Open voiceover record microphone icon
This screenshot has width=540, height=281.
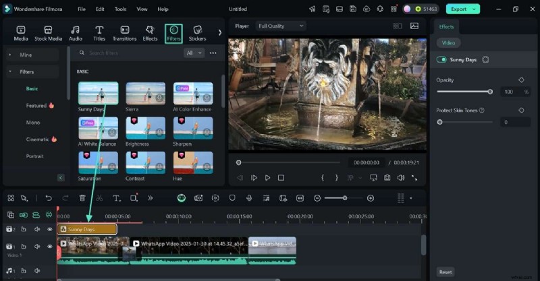249,198
